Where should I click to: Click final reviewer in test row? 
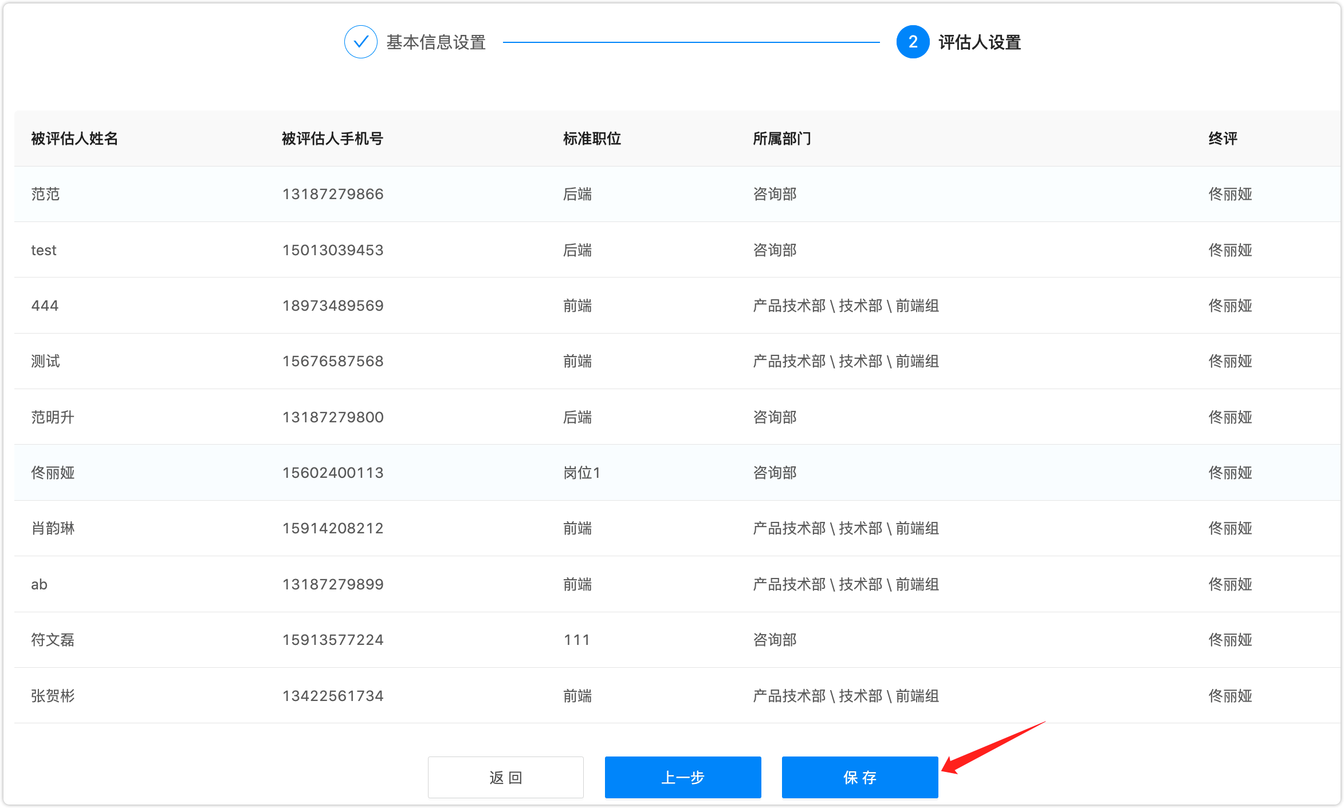click(x=1230, y=250)
